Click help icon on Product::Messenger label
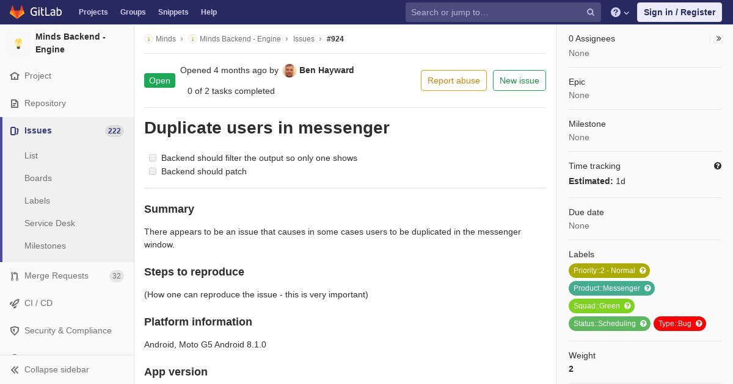Viewport: 733px width, 384px height. point(647,288)
